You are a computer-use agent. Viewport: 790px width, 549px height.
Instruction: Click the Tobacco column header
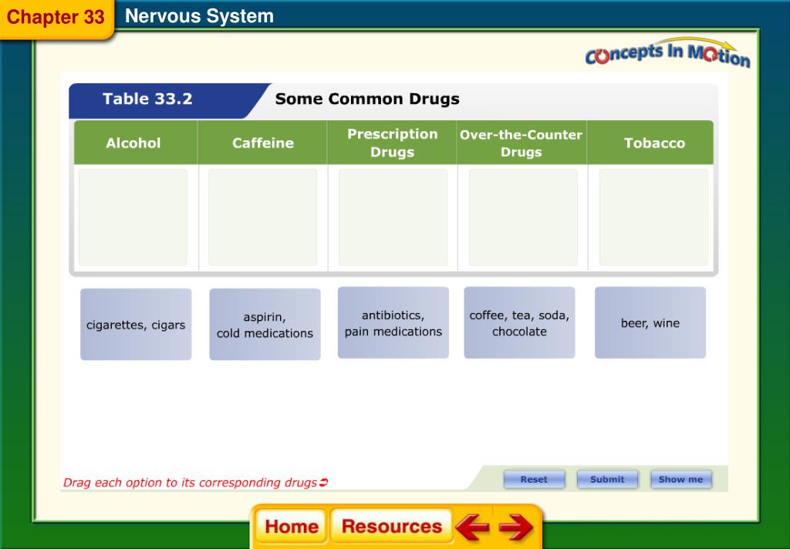pos(651,143)
